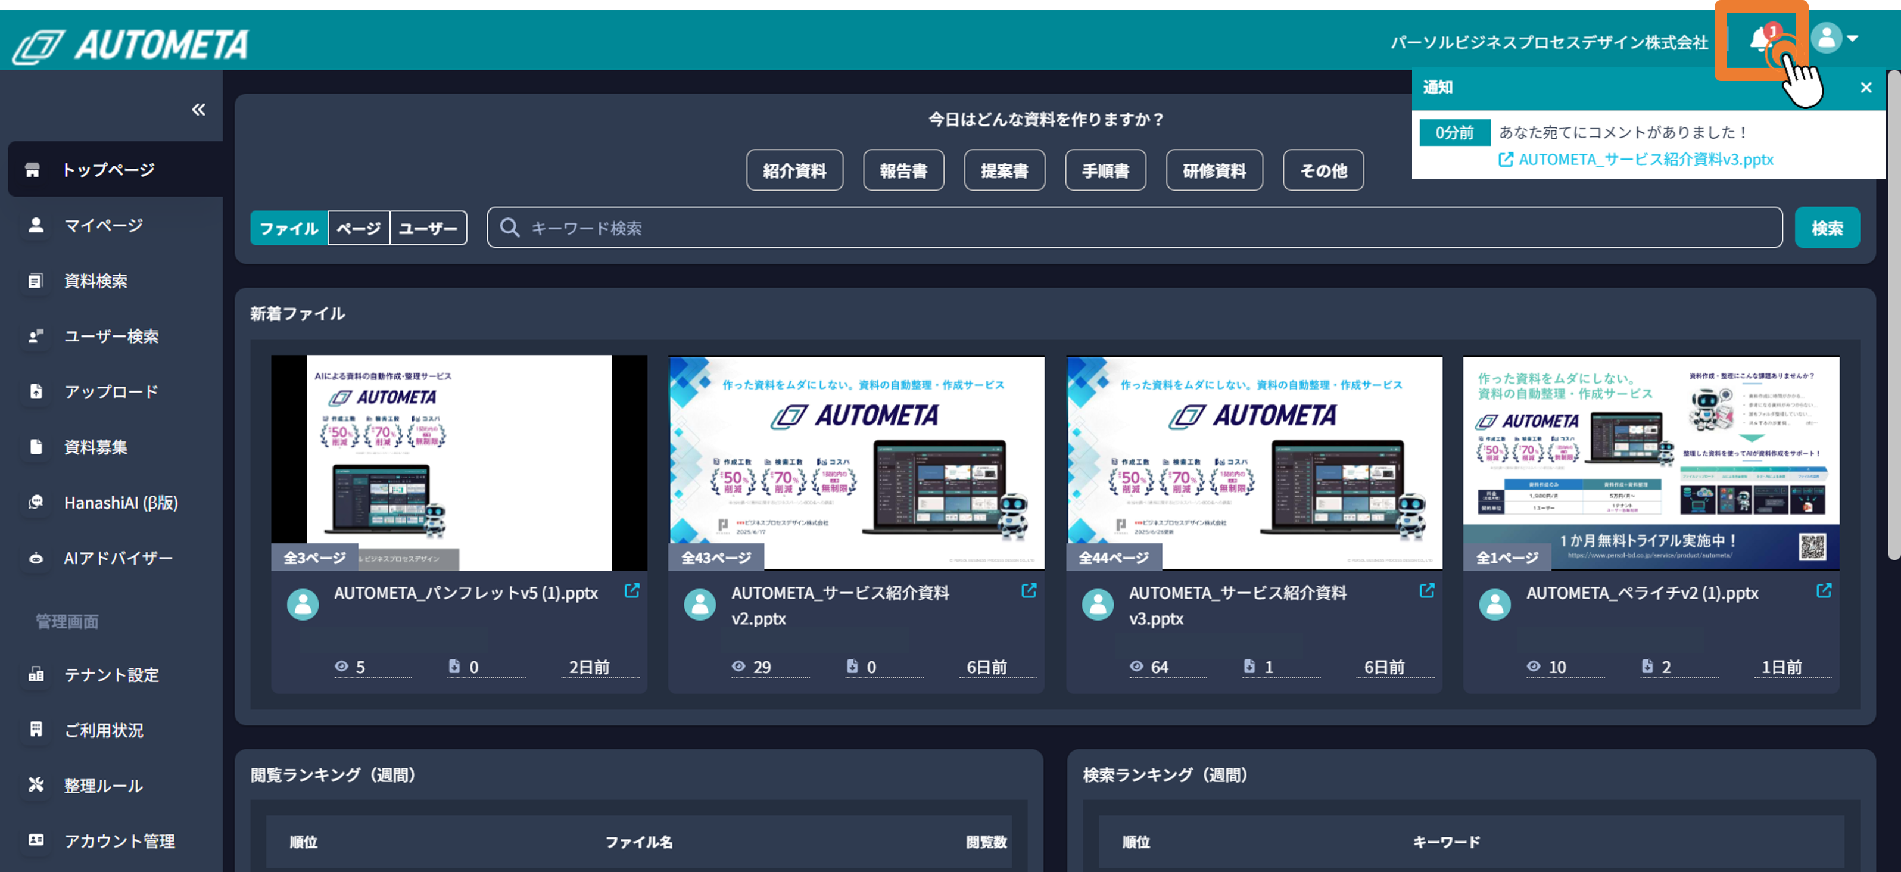The image size is (1901, 872).
Task: Click external link icon for サービス紹介資料 v3.pptx
Action: point(1426,591)
